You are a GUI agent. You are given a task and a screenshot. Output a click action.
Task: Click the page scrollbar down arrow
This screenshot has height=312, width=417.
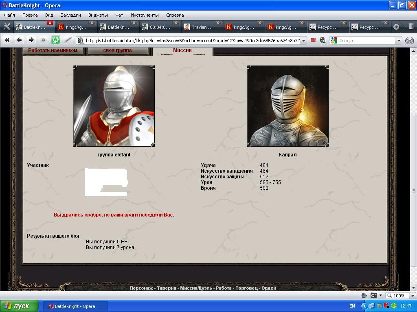click(x=414, y=288)
